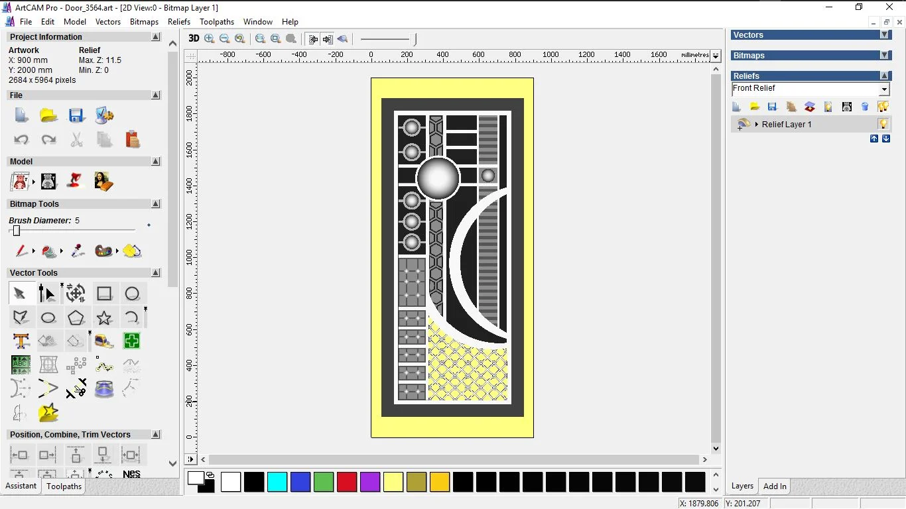
Task: Select the star shape vector tool
Action: pyautogui.click(x=104, y=317)
